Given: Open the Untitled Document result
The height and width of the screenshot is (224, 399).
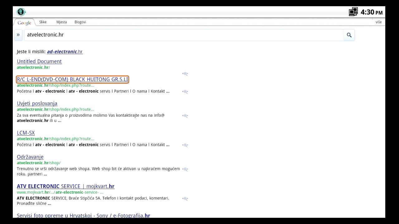Looking at the screenshot, I should pyautogui.click(x=39, y=61).
